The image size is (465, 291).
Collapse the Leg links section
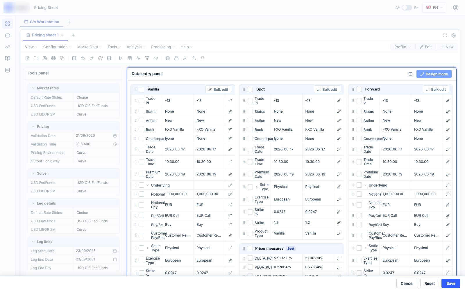tap(33, 242)
